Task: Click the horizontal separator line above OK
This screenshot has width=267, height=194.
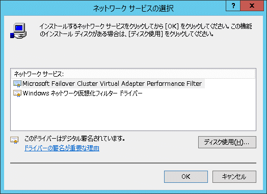Action: coord(133,163)
